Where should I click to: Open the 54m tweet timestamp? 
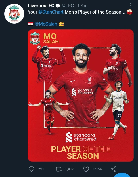click(83, 6)
